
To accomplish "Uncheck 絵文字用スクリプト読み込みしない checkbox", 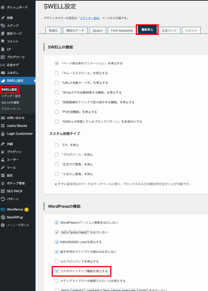I will 57,252.
